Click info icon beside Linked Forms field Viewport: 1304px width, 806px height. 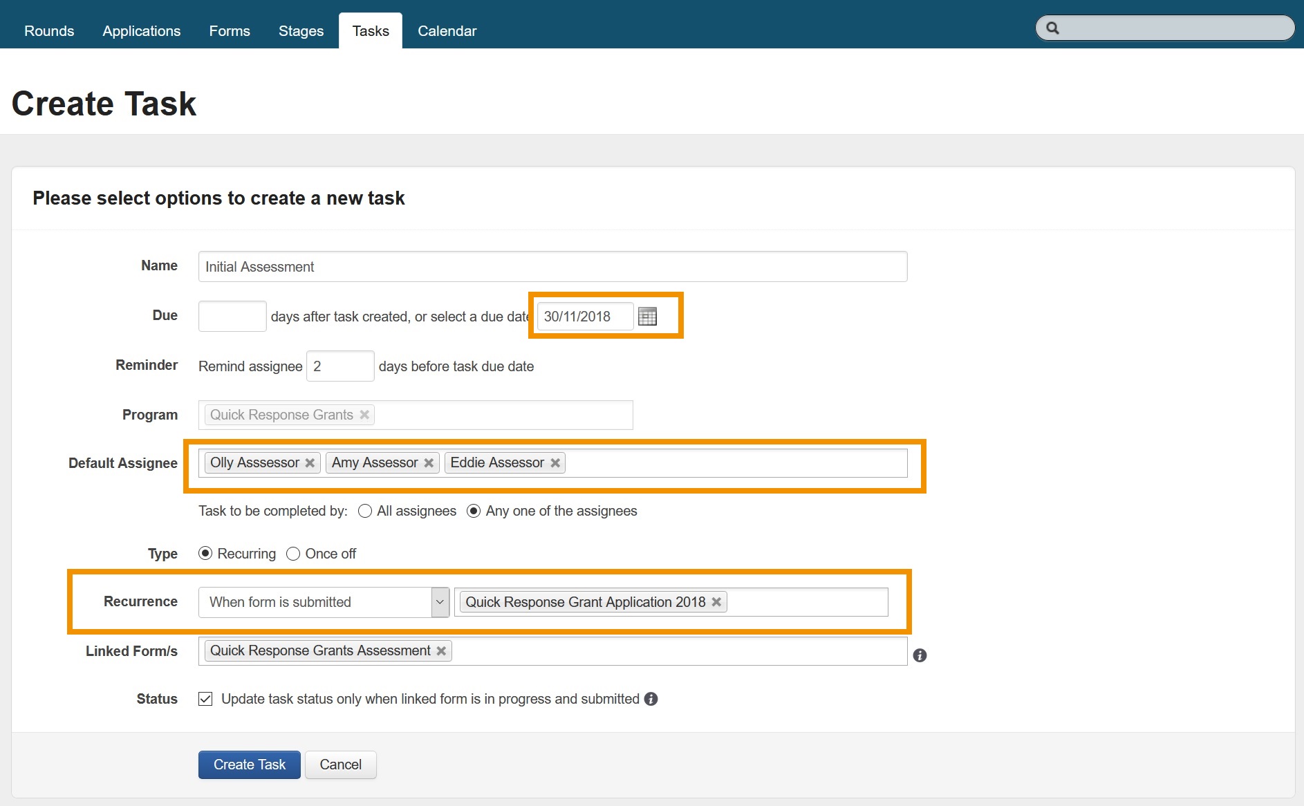pos(919,655)
